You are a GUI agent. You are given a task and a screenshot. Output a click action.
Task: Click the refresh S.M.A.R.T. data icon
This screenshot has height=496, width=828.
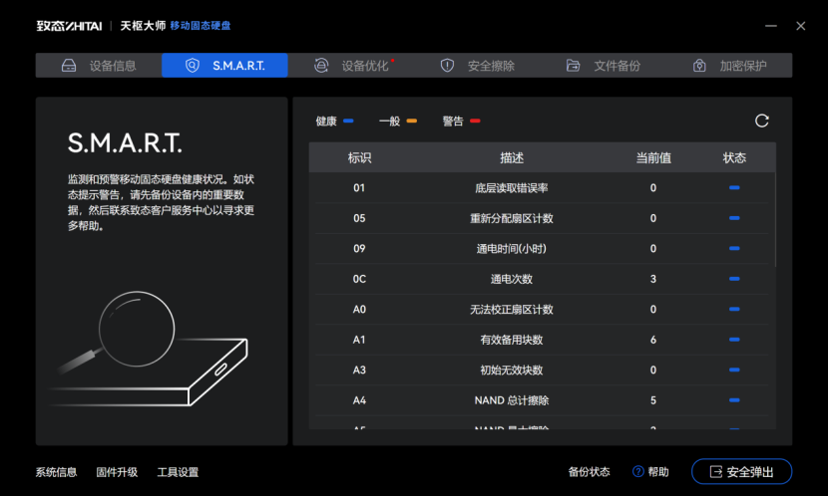pos(762,121)
